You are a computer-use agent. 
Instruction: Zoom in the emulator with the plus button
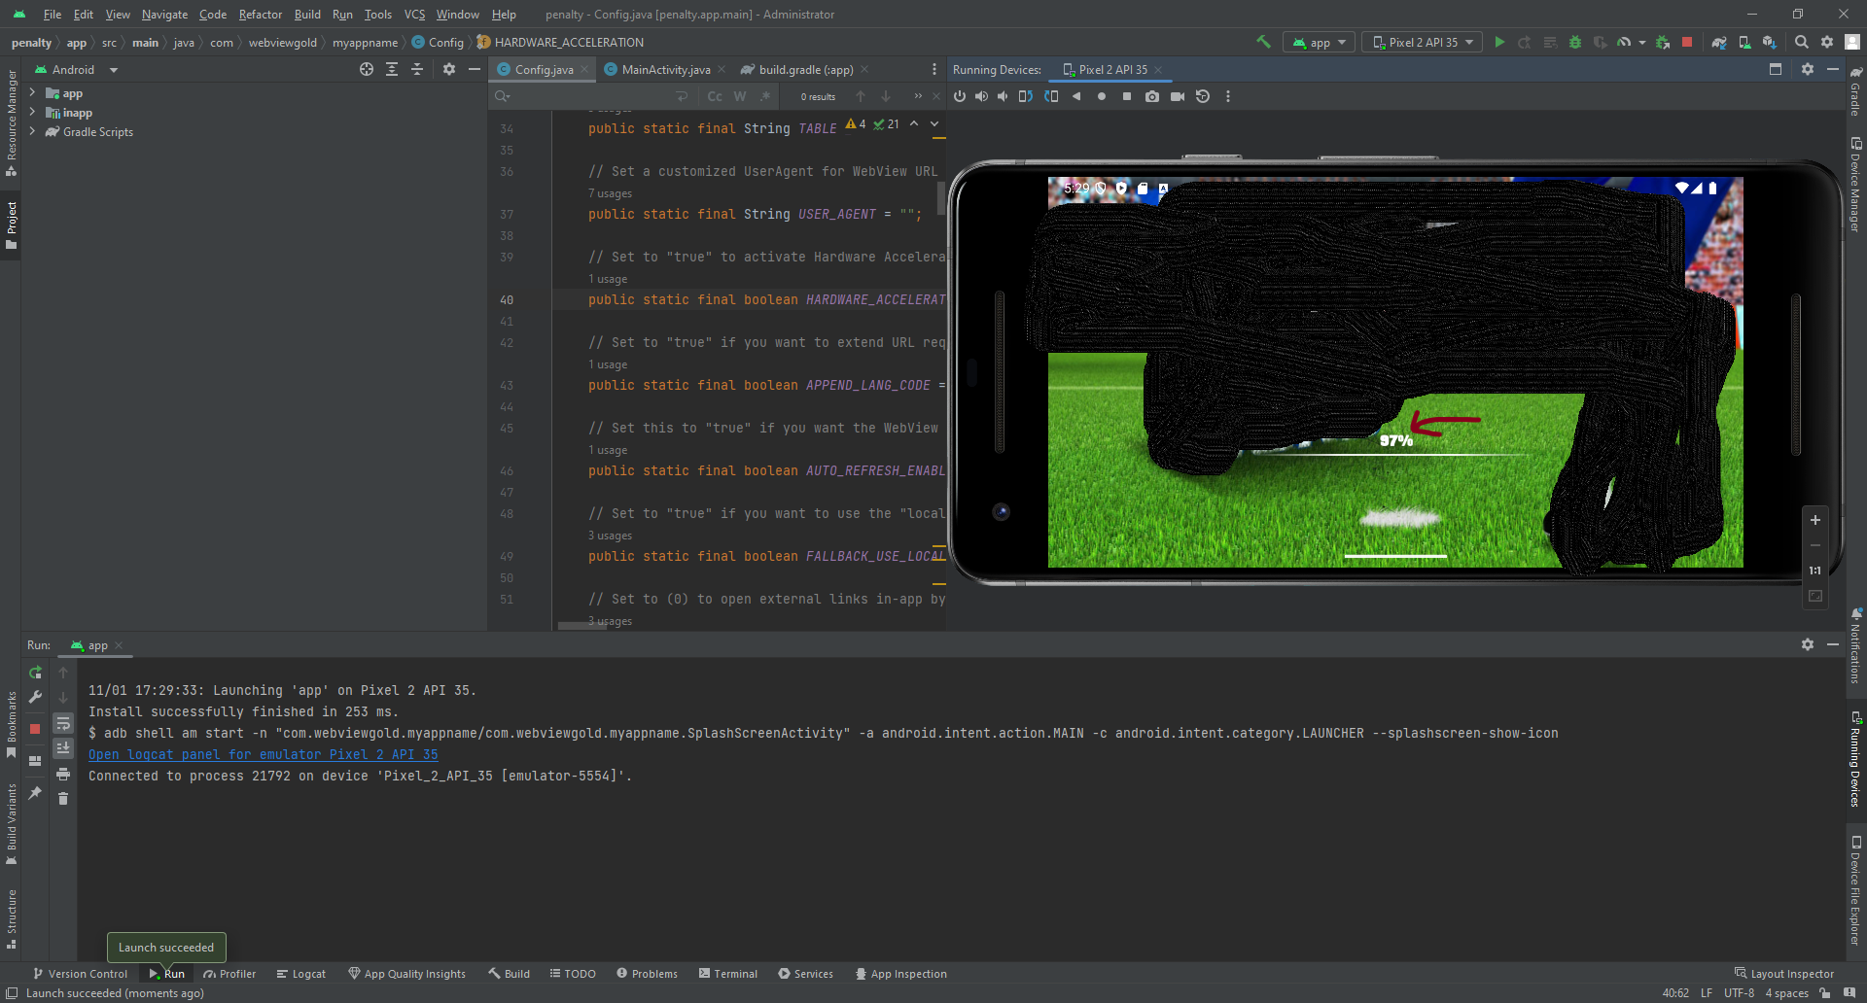pyautogui.click(x=1814, y=520)
